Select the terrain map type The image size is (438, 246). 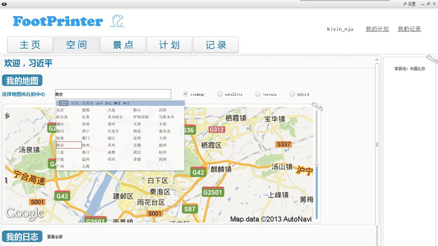click(x=258, y=94)
